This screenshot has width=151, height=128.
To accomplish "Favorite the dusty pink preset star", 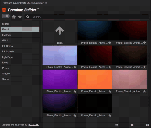I will tap(144, 91).
